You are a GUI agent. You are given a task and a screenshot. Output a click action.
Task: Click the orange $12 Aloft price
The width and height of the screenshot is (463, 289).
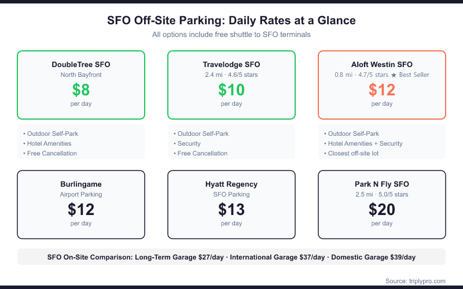pyautogui.click(x=382, y=90)
